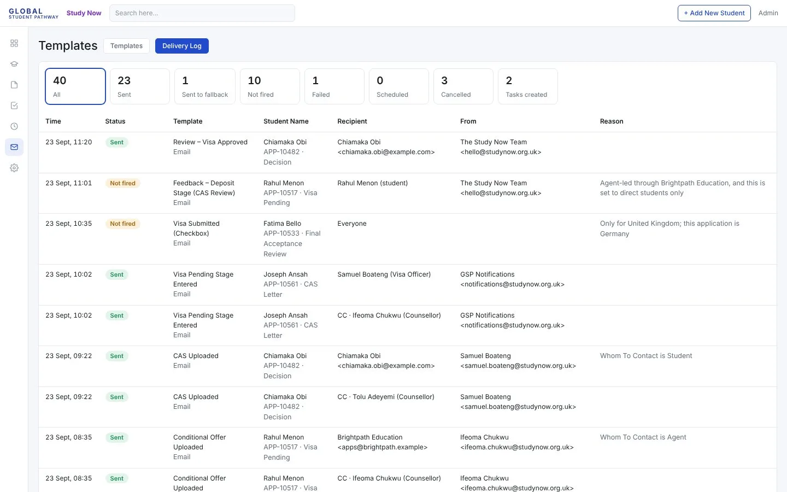Image resolution: width=787 pixels, height=492 pixels.
Task: Filter by the All count card
Action: pyautogui.click(x=75, y=86)
